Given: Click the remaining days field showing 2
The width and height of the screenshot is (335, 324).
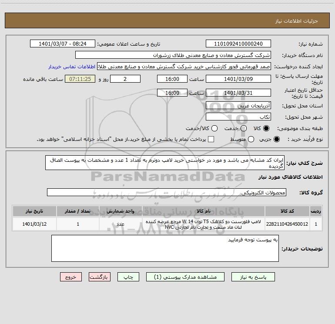Looking at the screenshot, I should pos(125,79).
